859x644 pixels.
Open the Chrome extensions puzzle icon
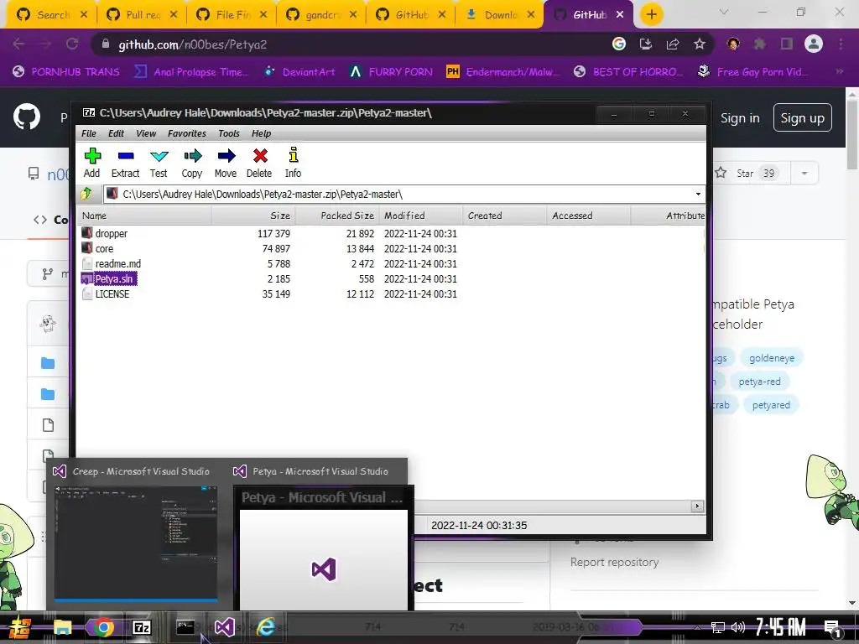(759, 44)
